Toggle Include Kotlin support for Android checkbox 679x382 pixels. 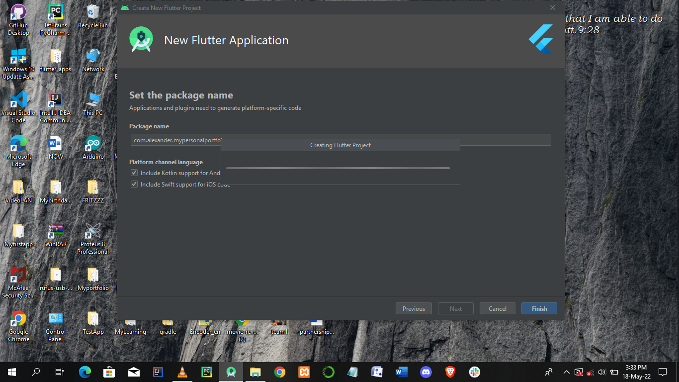(x=134, y=173)
